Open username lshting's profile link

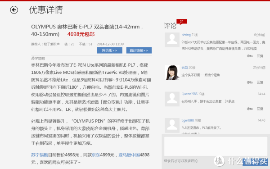coord(186,35)
